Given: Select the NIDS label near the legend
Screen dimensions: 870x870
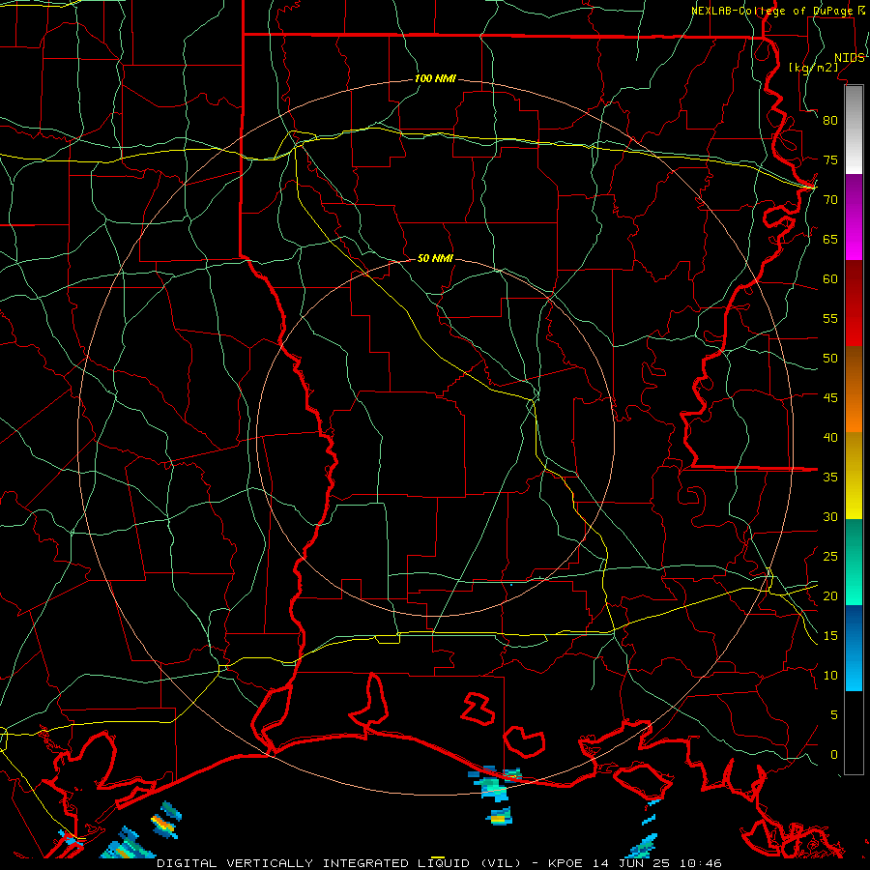Looking at the screenshot, I should (849, 58).
